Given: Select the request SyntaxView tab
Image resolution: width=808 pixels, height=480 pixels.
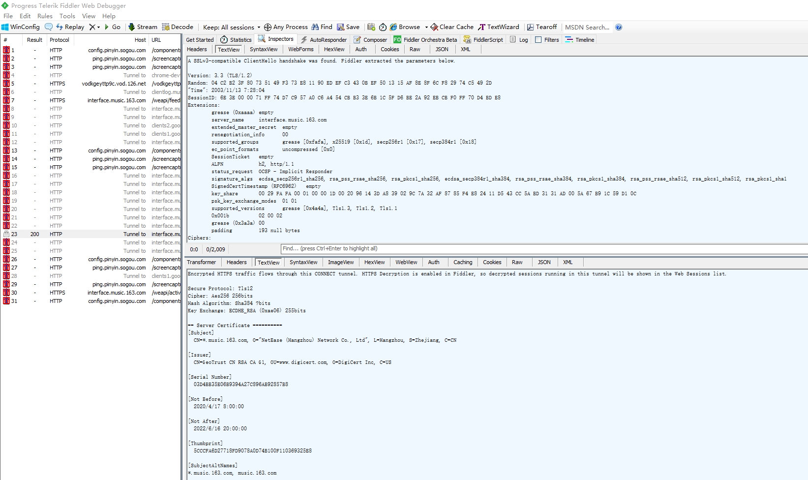Looking at the screenshot, I should (264, 49).
